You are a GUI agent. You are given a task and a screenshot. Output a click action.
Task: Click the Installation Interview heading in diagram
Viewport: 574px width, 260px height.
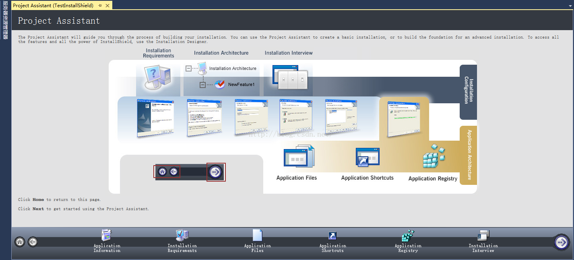(289, 53)
